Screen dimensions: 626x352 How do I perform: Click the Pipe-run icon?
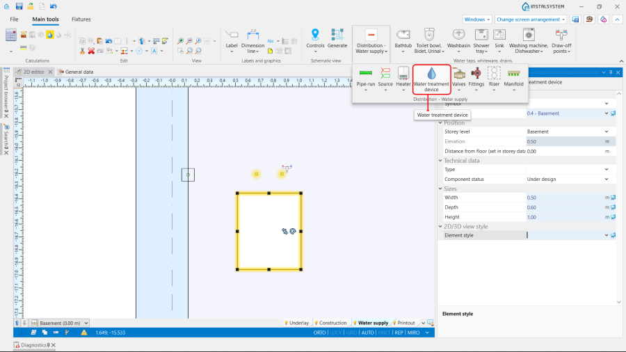[365, 74]
